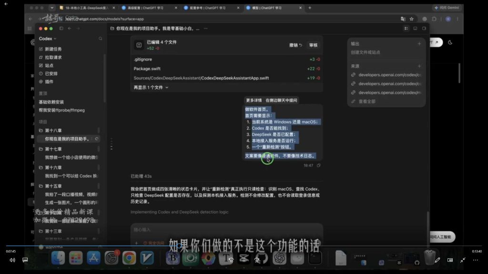The image size is (488, 274).
Task: Add a source with the 来源 plus
Action: (419, 66)
